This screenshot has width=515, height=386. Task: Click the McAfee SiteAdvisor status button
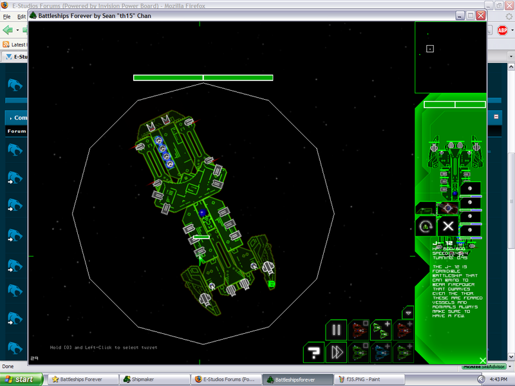[x=484, y=366]
